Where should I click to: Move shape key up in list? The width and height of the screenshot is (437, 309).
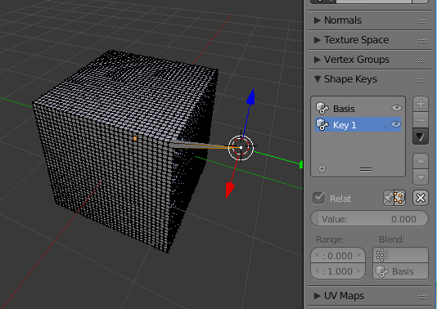[421, 161]
